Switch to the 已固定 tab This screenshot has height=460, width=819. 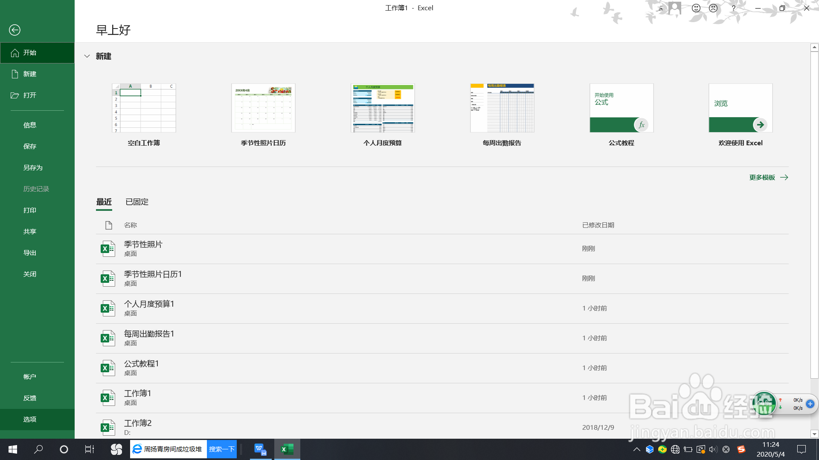pos(137,202)
